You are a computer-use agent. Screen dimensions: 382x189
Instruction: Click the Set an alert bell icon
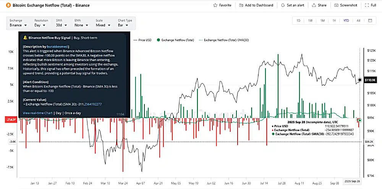click(283, 5)
